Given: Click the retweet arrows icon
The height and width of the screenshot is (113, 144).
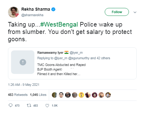Looking at the screenshot, I should pyautogui.click(x=29, y=105).
